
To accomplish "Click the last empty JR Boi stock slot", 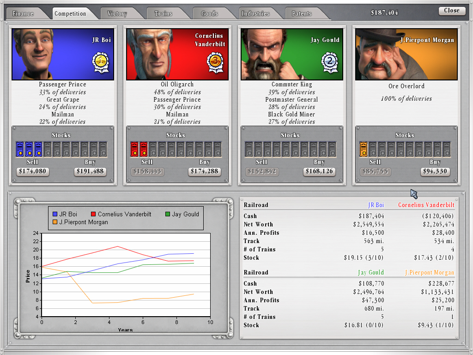I will point(103,149).
